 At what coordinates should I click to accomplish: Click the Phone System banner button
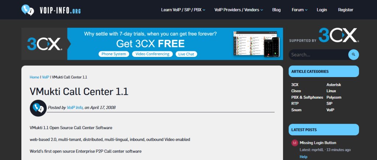[114, 54]
